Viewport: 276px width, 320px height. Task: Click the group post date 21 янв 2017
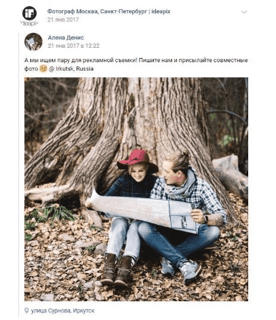click(x=63, y=19)
